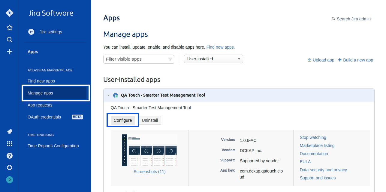The height and width of the screenshot is (192, 386).
Task: Select Manage apps in sidebar
Action: [x=56, y=93]
